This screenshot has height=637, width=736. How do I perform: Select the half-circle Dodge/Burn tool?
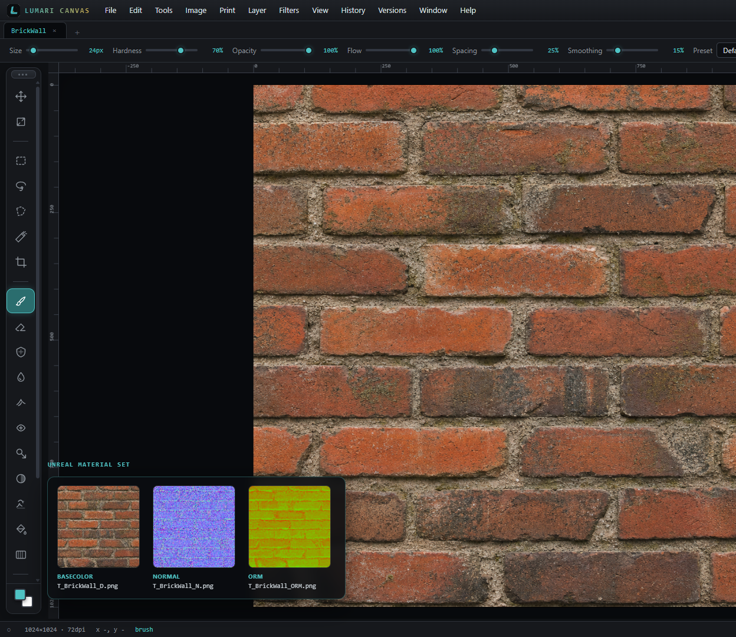(x=21, y=479)
